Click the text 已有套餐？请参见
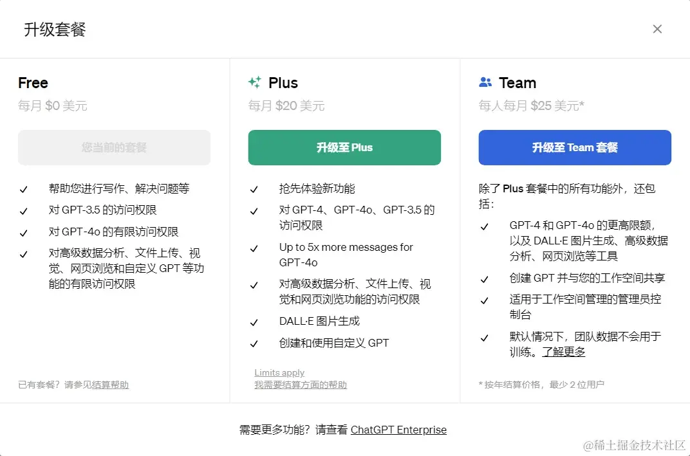690x456 pixels. 55,385
